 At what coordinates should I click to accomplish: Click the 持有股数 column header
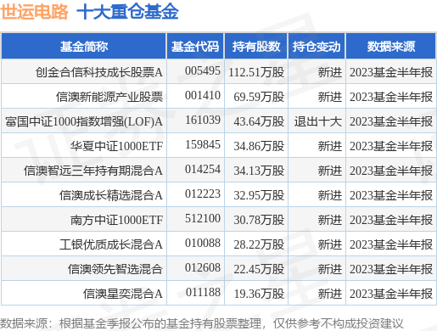[x=256, y=46]
